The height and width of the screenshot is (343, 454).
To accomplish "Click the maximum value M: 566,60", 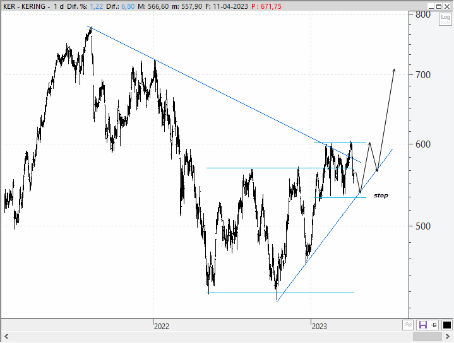I will [153, 6].
